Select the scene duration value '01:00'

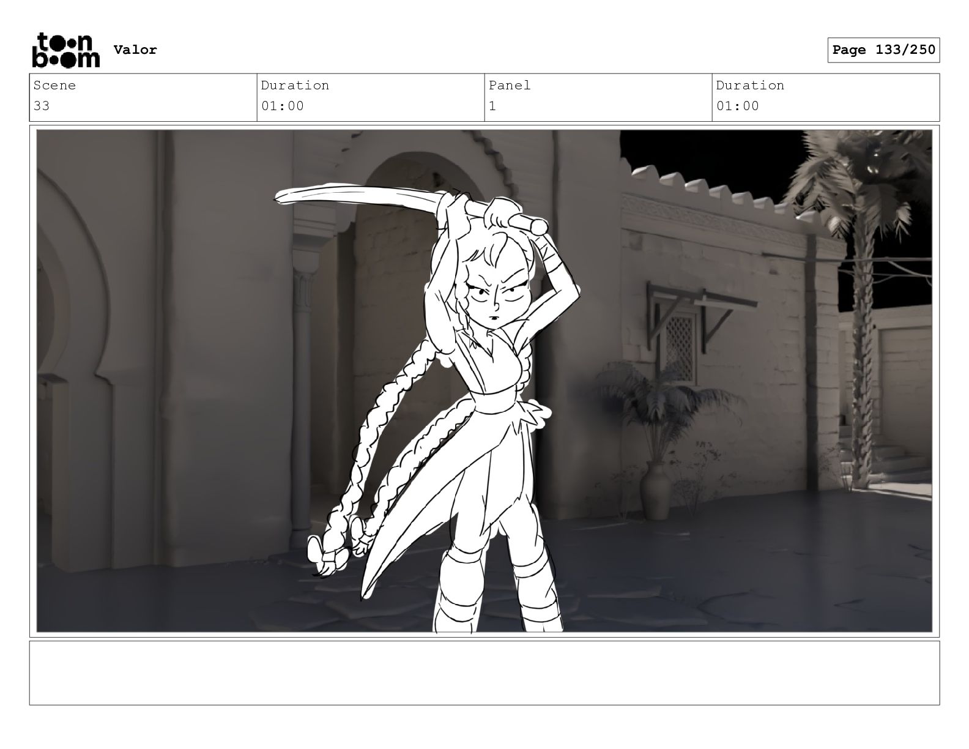pyautogui.click(x=283, y=106)
